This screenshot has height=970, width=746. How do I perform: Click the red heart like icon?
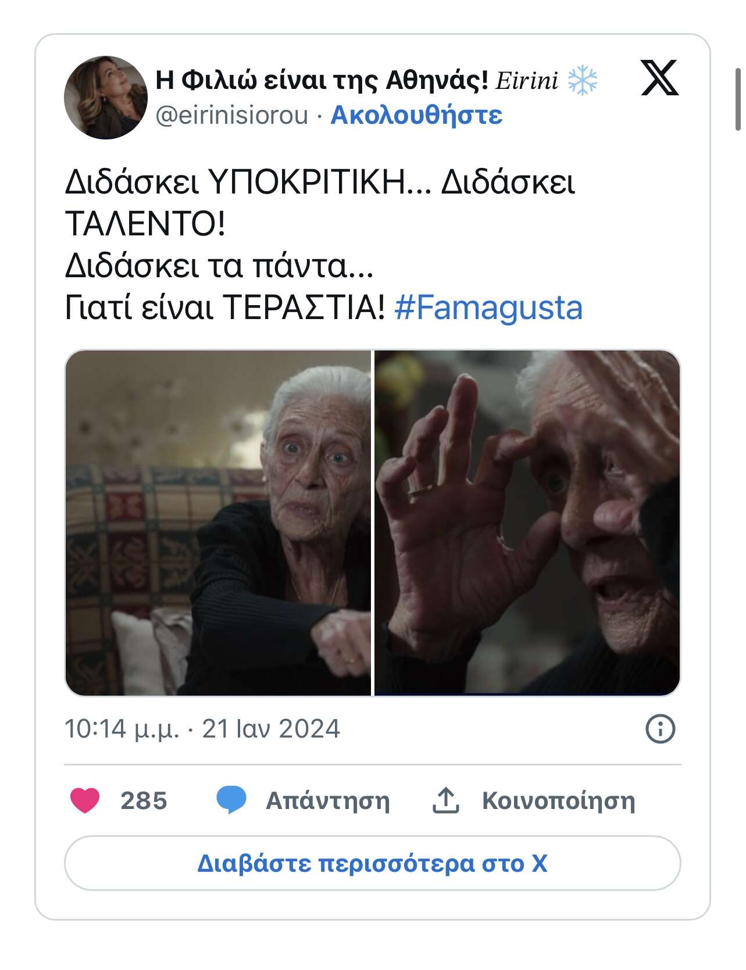point(85,800)
